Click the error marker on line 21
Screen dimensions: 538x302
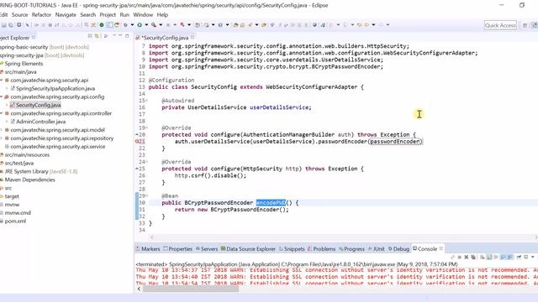(137, 142)
